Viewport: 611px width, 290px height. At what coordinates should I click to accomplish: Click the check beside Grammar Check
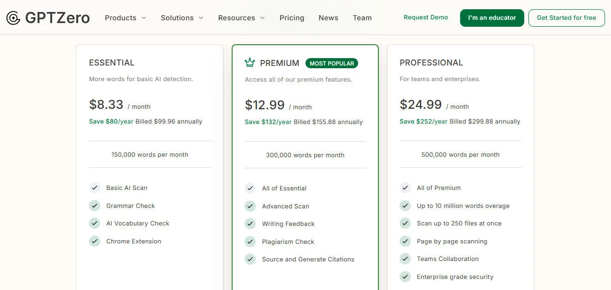point(95,206)
